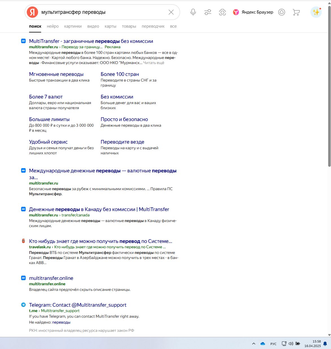Click scrollbar down arrow
This screenshot has width=331, height=349.
329,335
